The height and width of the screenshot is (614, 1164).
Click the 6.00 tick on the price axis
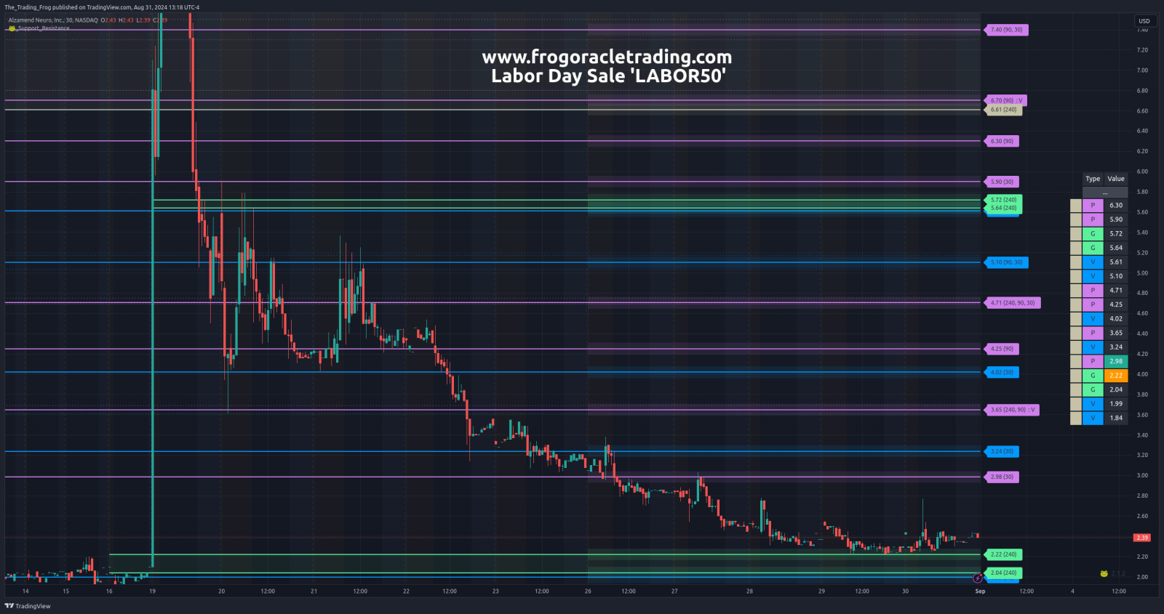1142,171
